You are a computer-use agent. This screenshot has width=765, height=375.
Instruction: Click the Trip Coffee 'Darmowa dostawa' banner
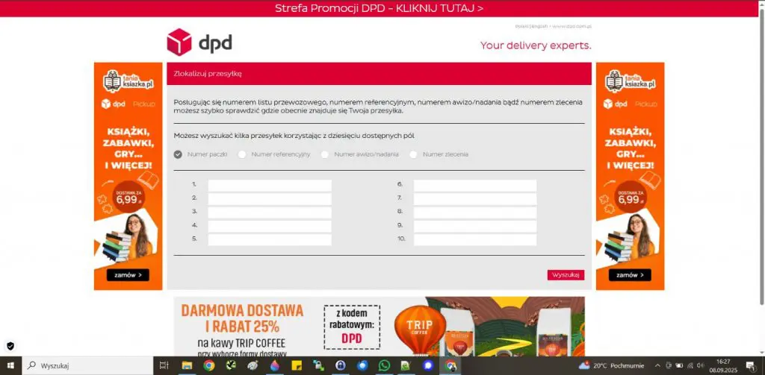[x=379, y=327]
